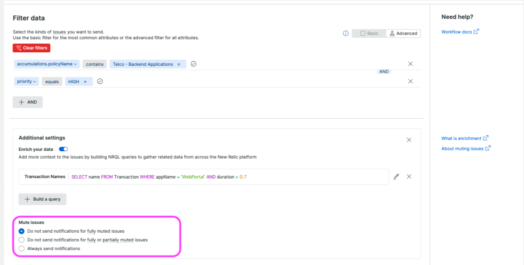This screenshot has width=524, height=265.
Task: Expand the priority attribute dropdown
Action: pyautogui.click(x=26, y=82)
